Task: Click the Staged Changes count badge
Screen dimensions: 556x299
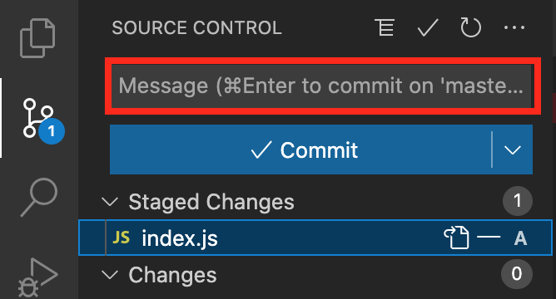Action: coord(518,201)
